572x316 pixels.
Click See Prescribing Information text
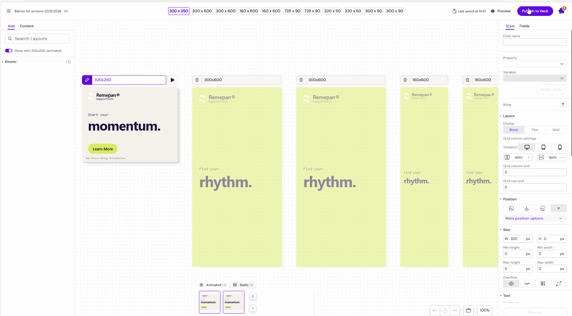[x=106, y=158]
